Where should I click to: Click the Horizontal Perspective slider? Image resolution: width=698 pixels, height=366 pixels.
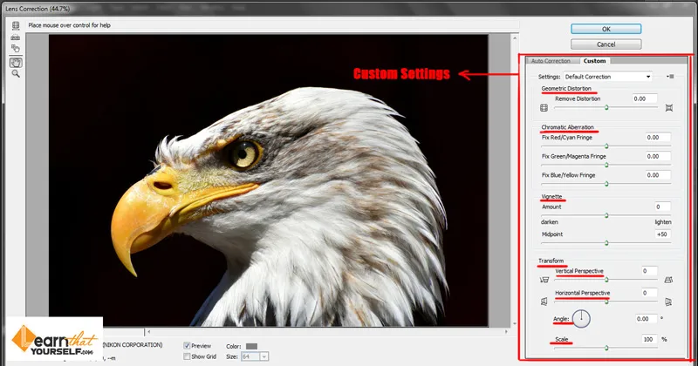[x=606, y=302]
